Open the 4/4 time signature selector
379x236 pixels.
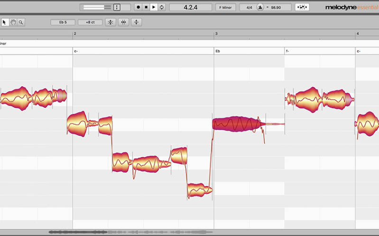click(249, 8)
